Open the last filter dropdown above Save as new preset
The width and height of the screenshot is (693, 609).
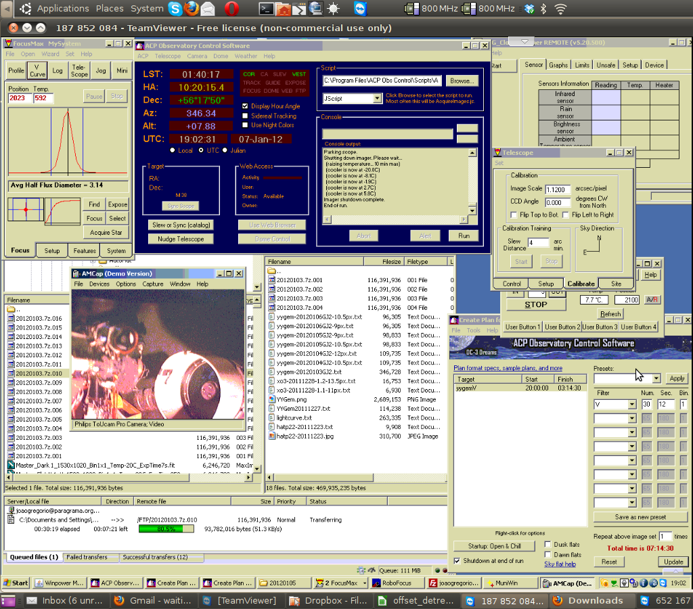click(632, 503)
